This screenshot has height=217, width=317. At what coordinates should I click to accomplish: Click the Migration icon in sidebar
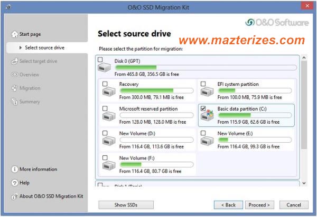[15, 88]
